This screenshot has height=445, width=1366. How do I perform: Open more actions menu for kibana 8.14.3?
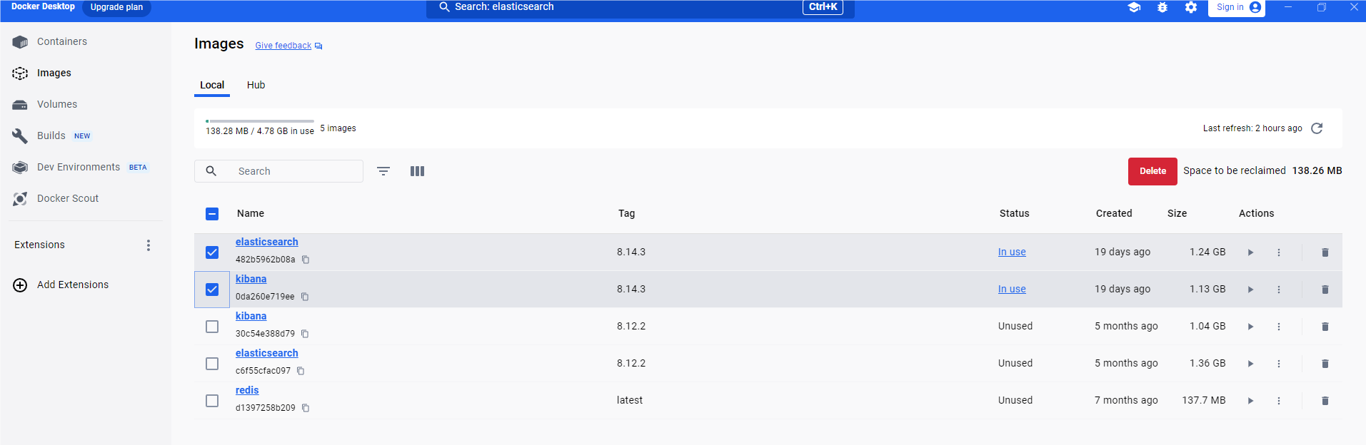coord(1279,290)
